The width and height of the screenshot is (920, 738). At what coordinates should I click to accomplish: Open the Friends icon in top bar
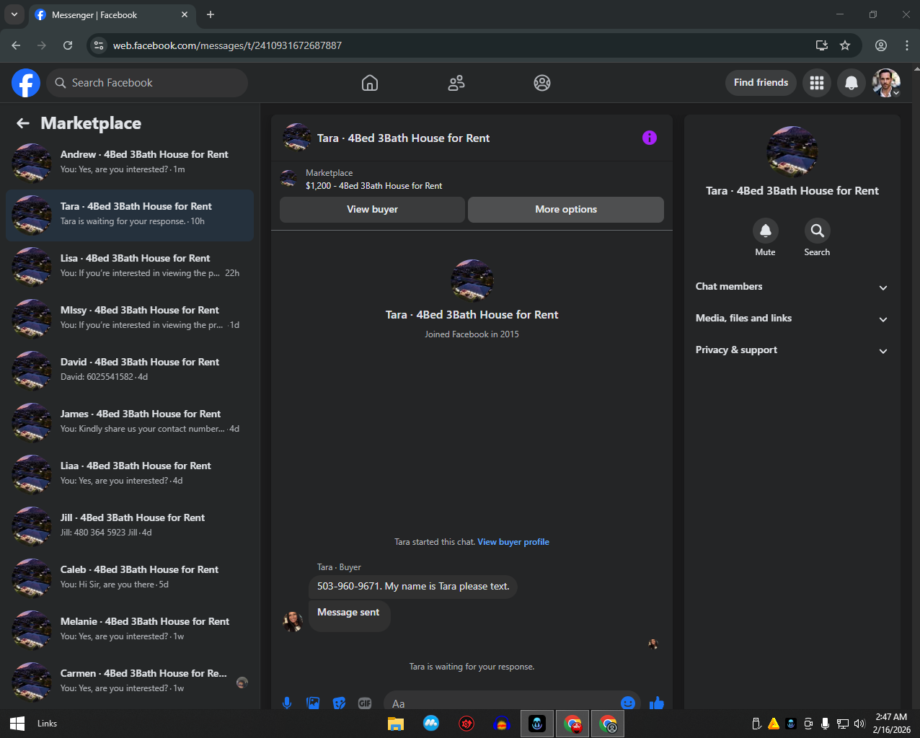456,83
